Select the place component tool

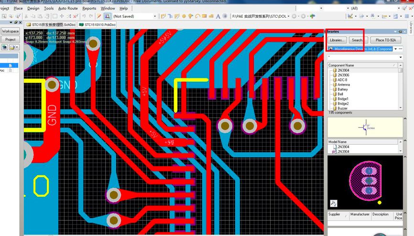225,16
